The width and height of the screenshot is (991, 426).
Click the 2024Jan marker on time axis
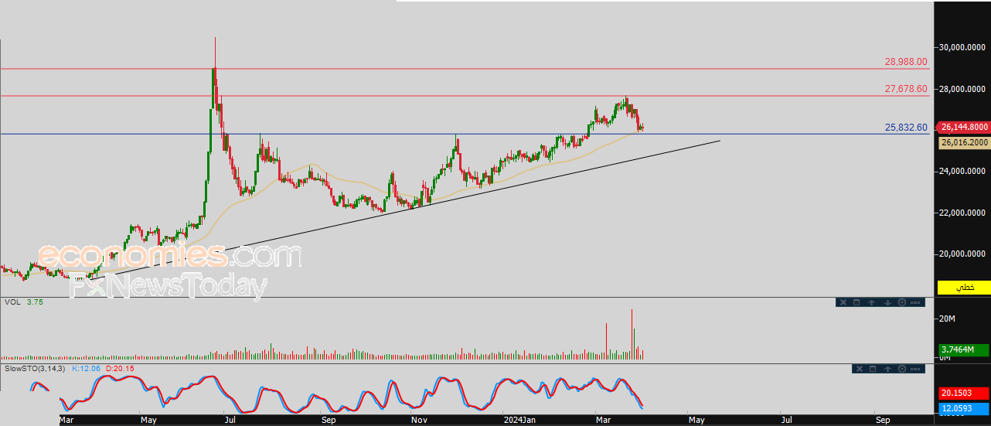518,421
